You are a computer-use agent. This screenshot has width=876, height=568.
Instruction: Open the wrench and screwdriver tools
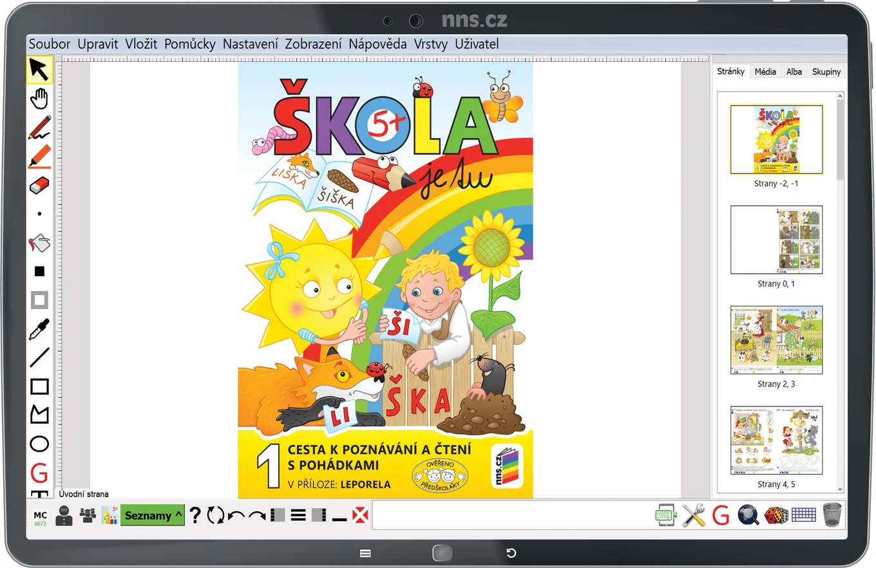point(693,515)
